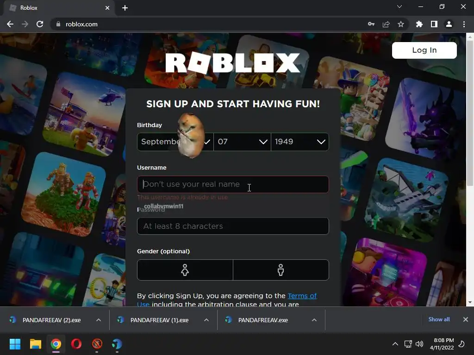
Task: Open Opera browser from the taskbar
Action: [76, 344]
